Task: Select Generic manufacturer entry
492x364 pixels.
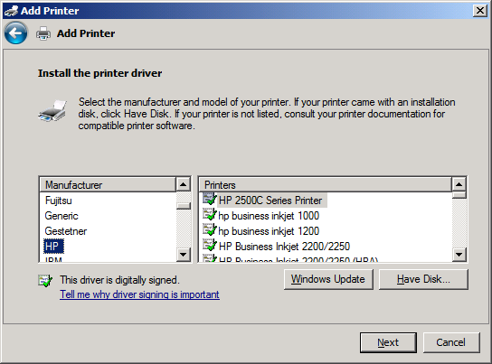Action: click(61, 216)
